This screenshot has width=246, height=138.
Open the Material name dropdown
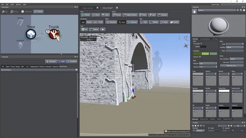coord(217,10)
